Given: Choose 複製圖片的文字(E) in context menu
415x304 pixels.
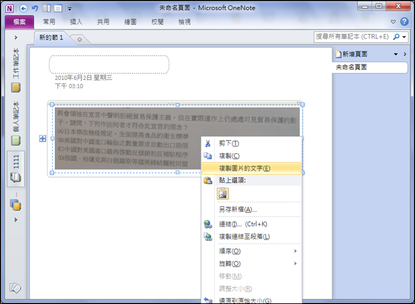Looking at the screenshot, I should click(x=252, y=168).
